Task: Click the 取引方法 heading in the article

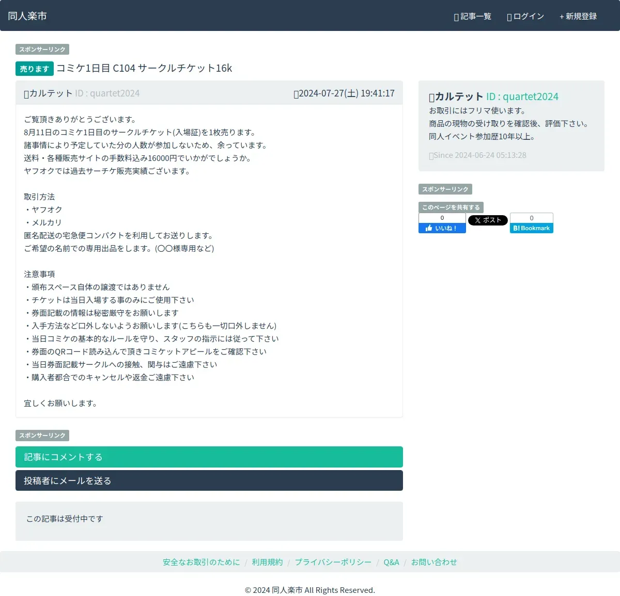Action: click(39, 197)
